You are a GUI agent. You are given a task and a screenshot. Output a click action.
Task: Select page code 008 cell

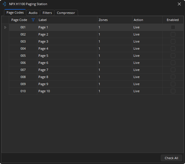click(x=23, y=77)
